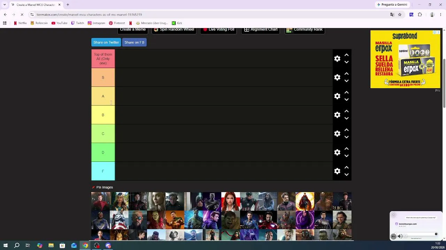Open the Chrome profile avatar

pos(432,15)
